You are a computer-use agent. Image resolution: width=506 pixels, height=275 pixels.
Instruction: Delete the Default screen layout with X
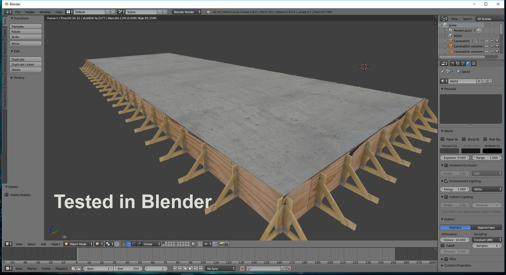click(x=113, y=12)
